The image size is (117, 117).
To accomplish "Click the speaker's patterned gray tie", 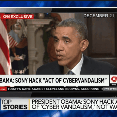I will click(x=71, y=72).
